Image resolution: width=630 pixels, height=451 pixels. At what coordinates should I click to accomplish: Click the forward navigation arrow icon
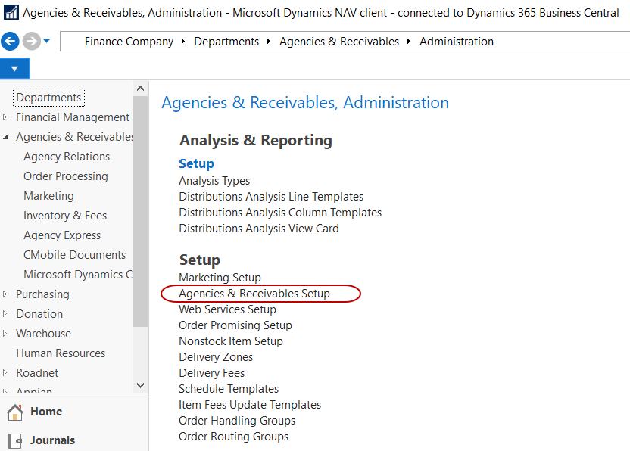31,42
